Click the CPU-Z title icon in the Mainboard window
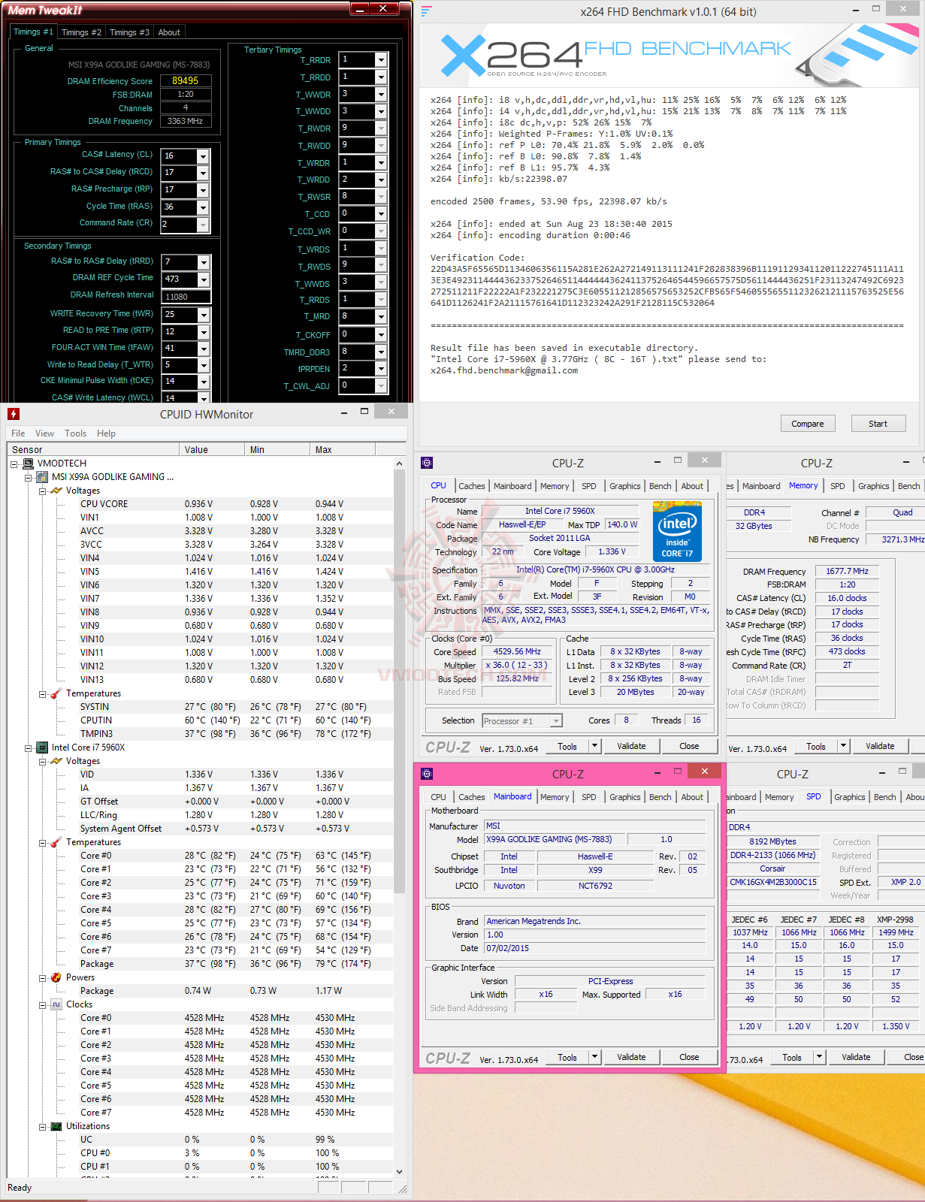 click(x=427, y=774)
